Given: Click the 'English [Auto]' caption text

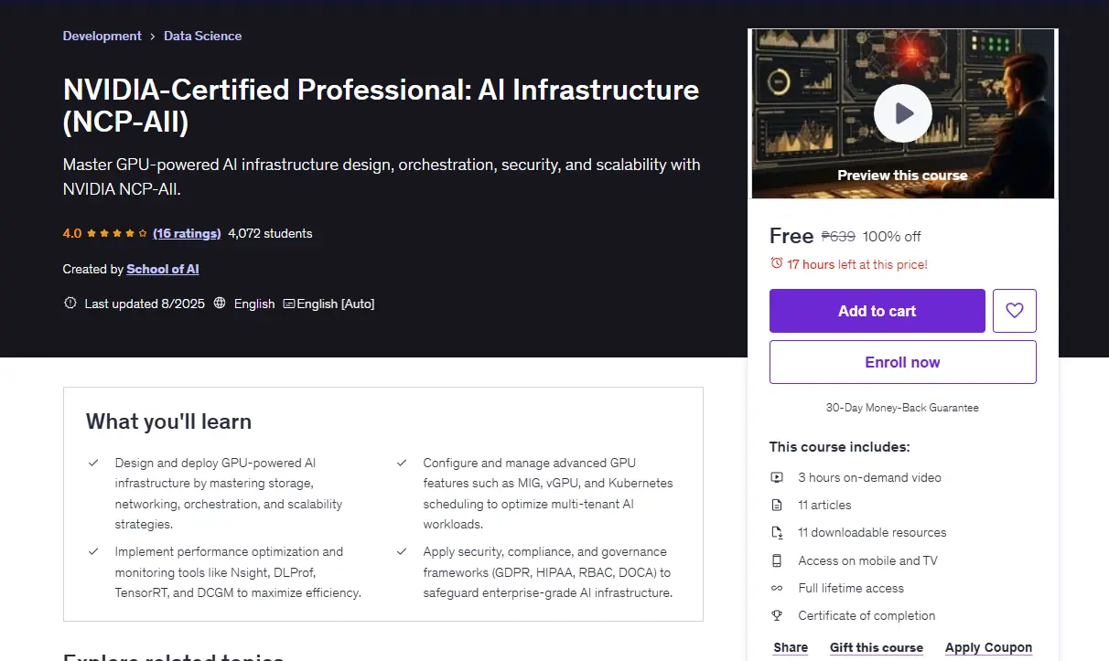Looking at the screenshot, I should [337, 304].
